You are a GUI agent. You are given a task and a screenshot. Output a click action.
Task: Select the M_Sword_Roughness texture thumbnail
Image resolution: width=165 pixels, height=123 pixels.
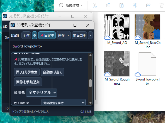click(117, 64)
